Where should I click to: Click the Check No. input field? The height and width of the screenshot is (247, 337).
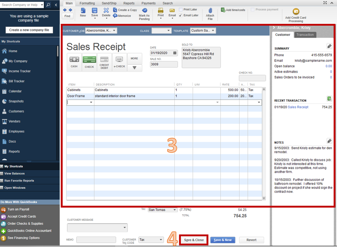coord(252,78)
